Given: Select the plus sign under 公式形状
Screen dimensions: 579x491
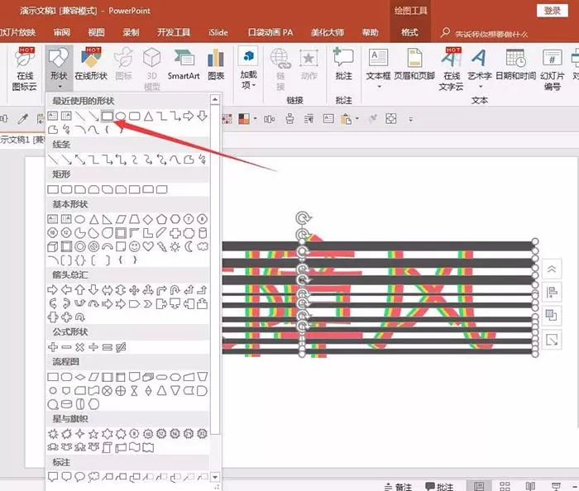Looking at the screenshot, I should pos(53,347).
